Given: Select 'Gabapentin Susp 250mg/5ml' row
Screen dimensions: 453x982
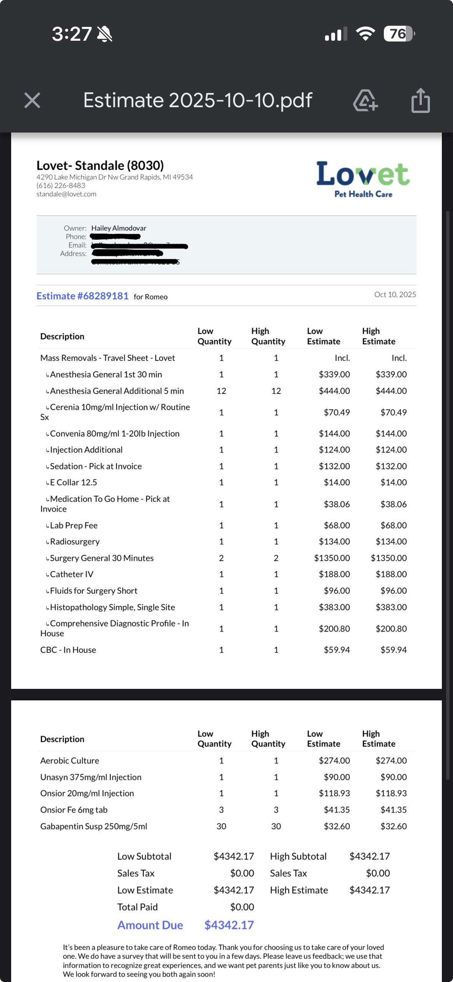Looking at the screenshot, I should (x=226, y=826).
